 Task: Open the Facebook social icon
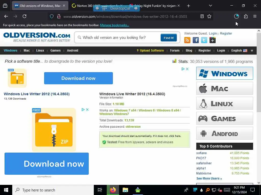click(x=195, y=40)
